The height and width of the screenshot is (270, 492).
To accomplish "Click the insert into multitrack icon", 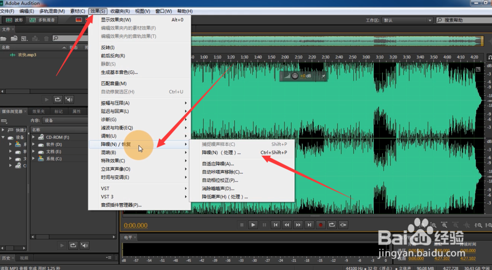I will (x=35, y=38).
